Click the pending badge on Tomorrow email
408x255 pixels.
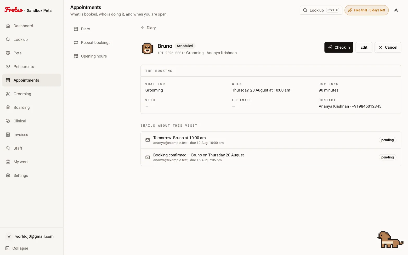click(x=387, y=140)
